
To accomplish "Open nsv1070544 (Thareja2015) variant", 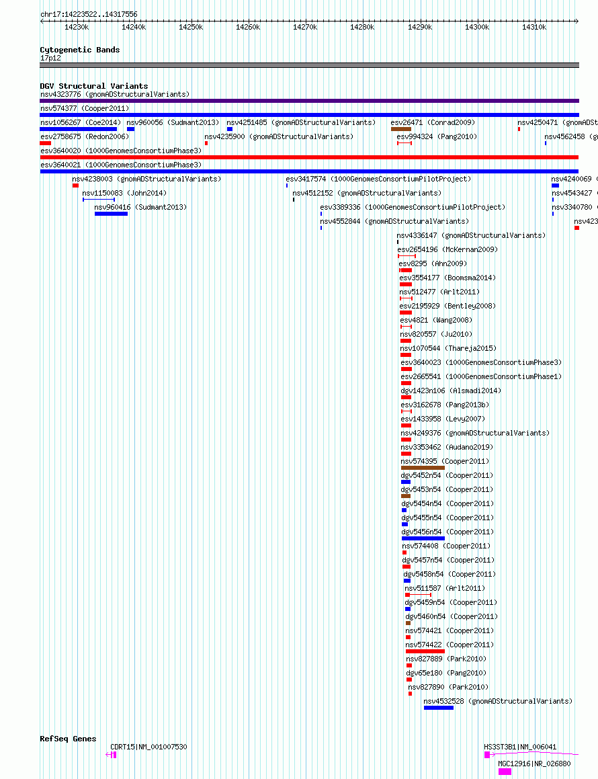I will pos(448,349).
